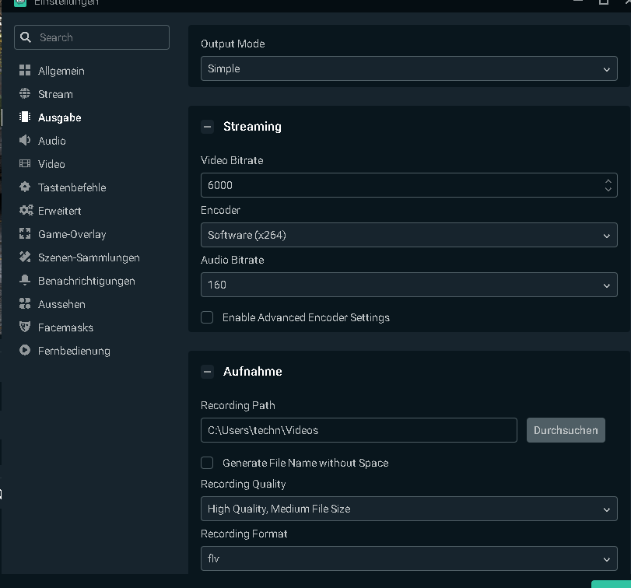Image resolution: width=631 pixels, height=588 pixels.
Task: Open the Erweitert settings category
Action: coord(59,211)
